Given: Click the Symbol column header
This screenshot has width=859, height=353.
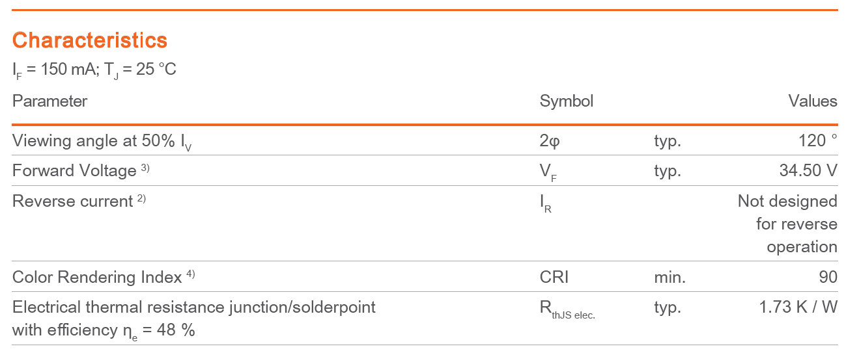Looking at the screenshot, I should pyautogui.click(x=567, y=101).
